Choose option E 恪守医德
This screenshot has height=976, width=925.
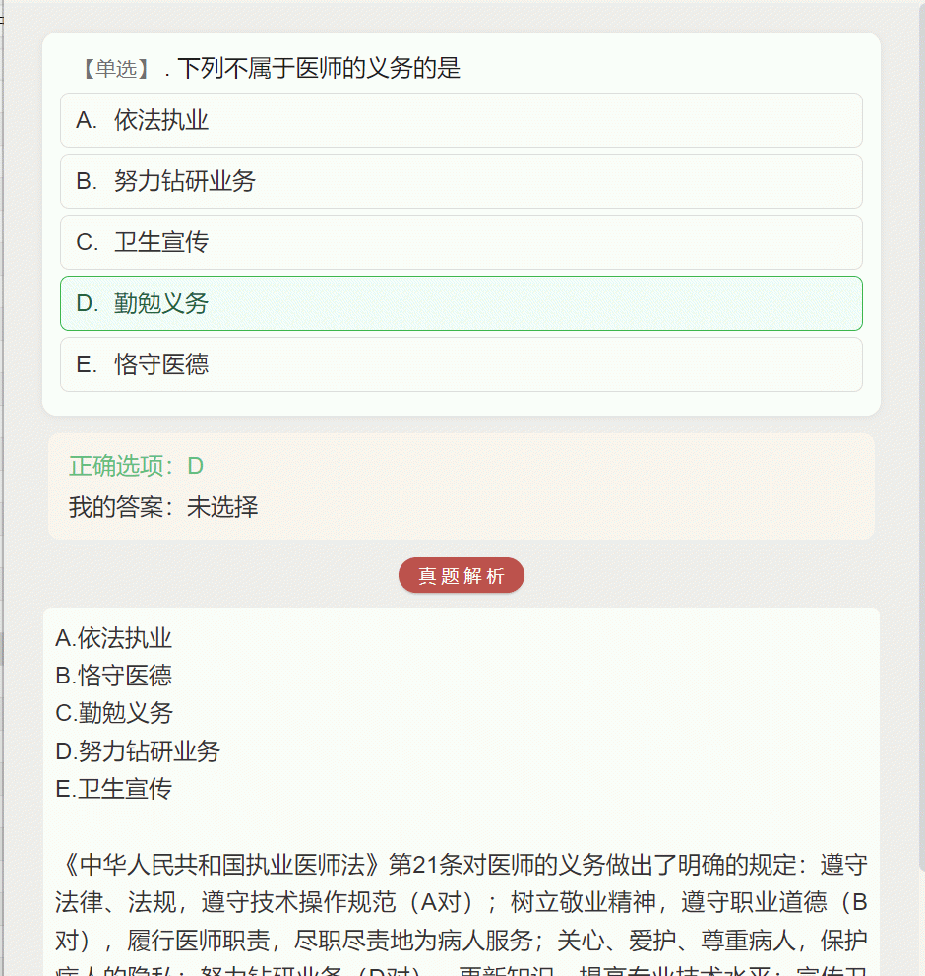(461, 364)
